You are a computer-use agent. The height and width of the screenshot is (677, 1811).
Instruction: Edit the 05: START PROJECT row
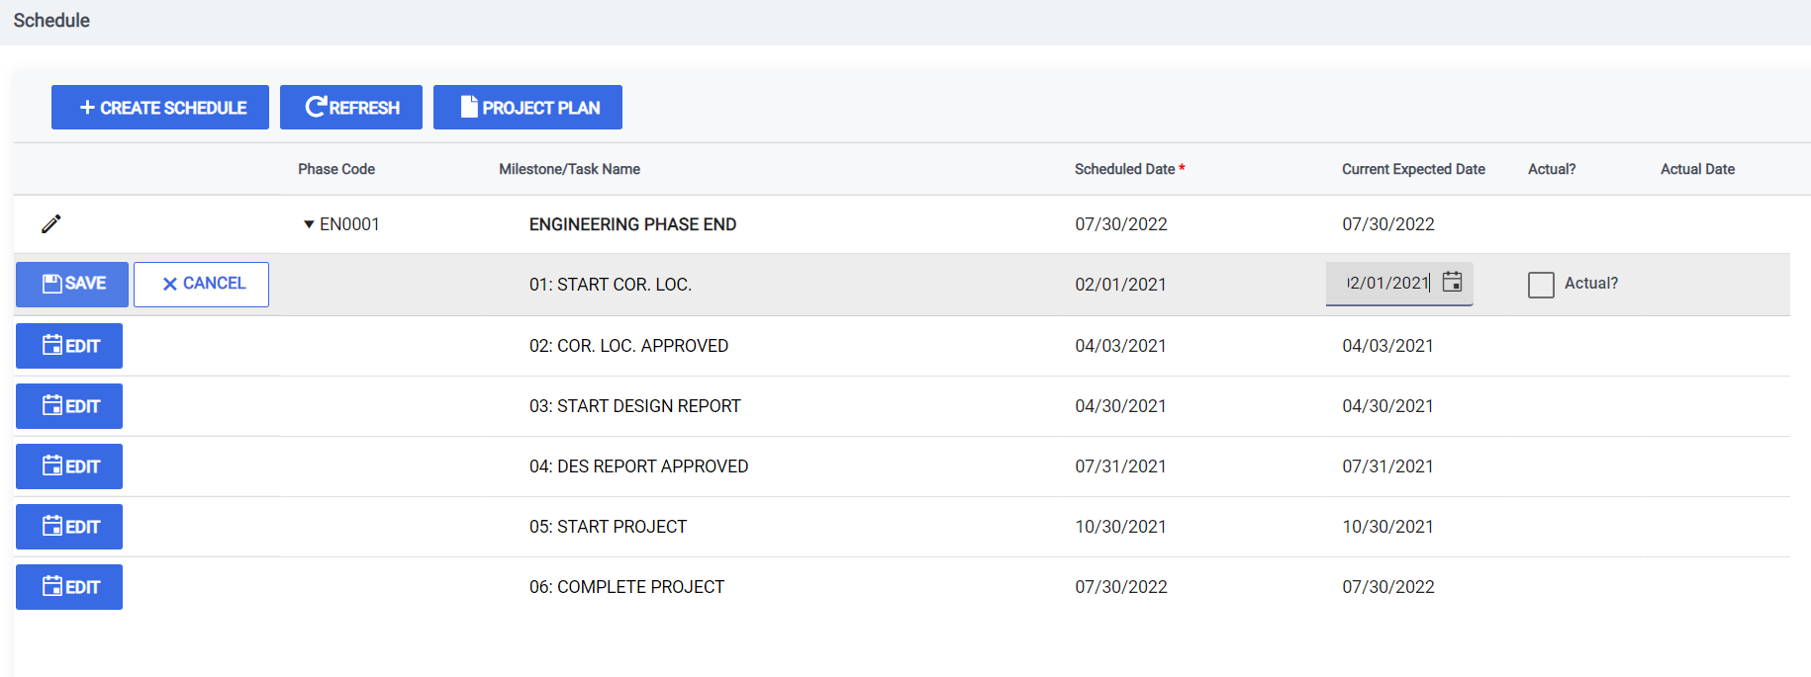69,527
